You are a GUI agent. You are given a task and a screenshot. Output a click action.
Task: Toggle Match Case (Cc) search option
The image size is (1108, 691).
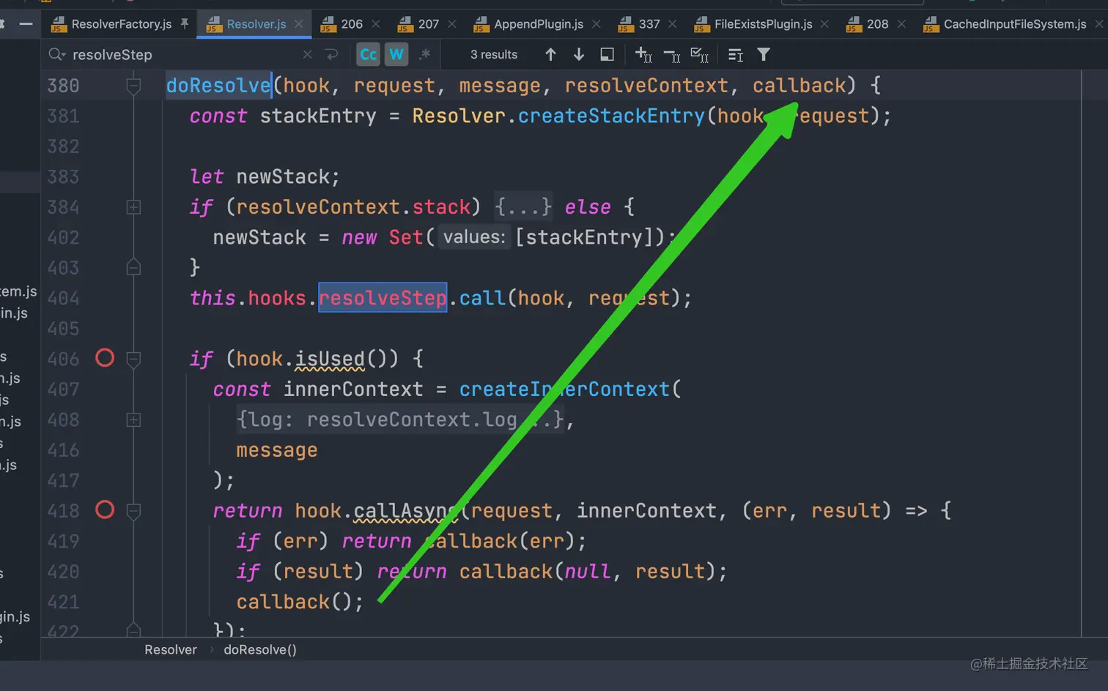tap(368, 55)
